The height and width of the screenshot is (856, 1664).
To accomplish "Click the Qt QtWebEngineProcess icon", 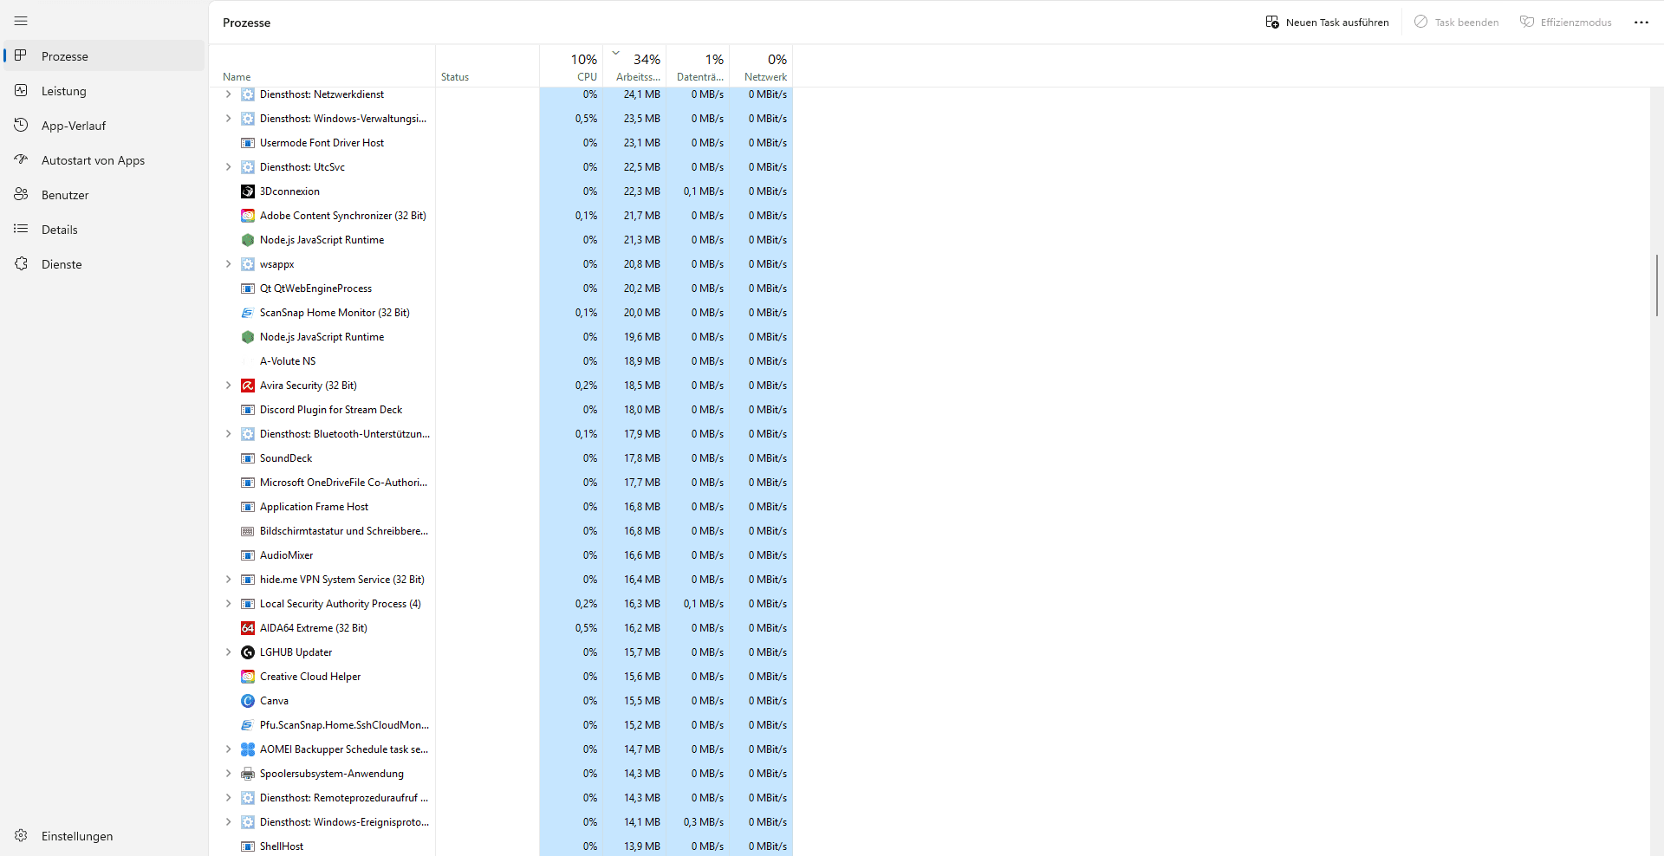I will tap(248, 289).
